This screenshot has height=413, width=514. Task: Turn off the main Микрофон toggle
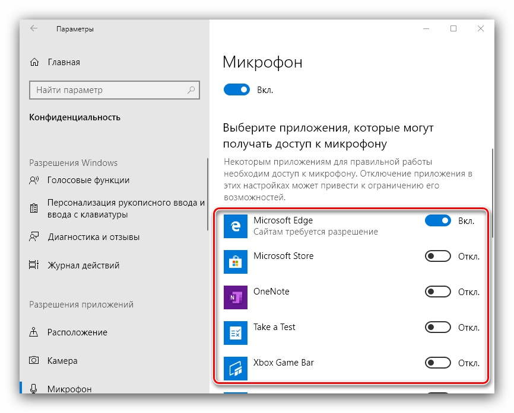237,89
